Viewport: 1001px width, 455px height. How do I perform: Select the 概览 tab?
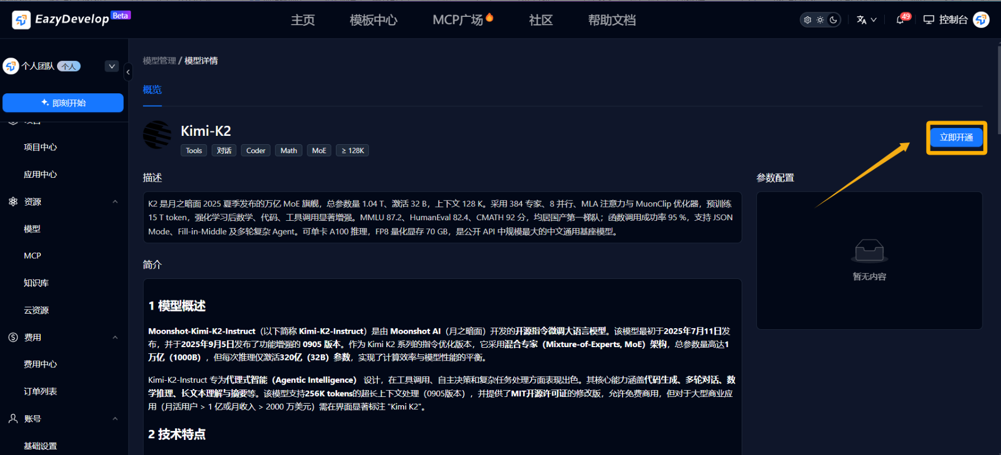152,89
